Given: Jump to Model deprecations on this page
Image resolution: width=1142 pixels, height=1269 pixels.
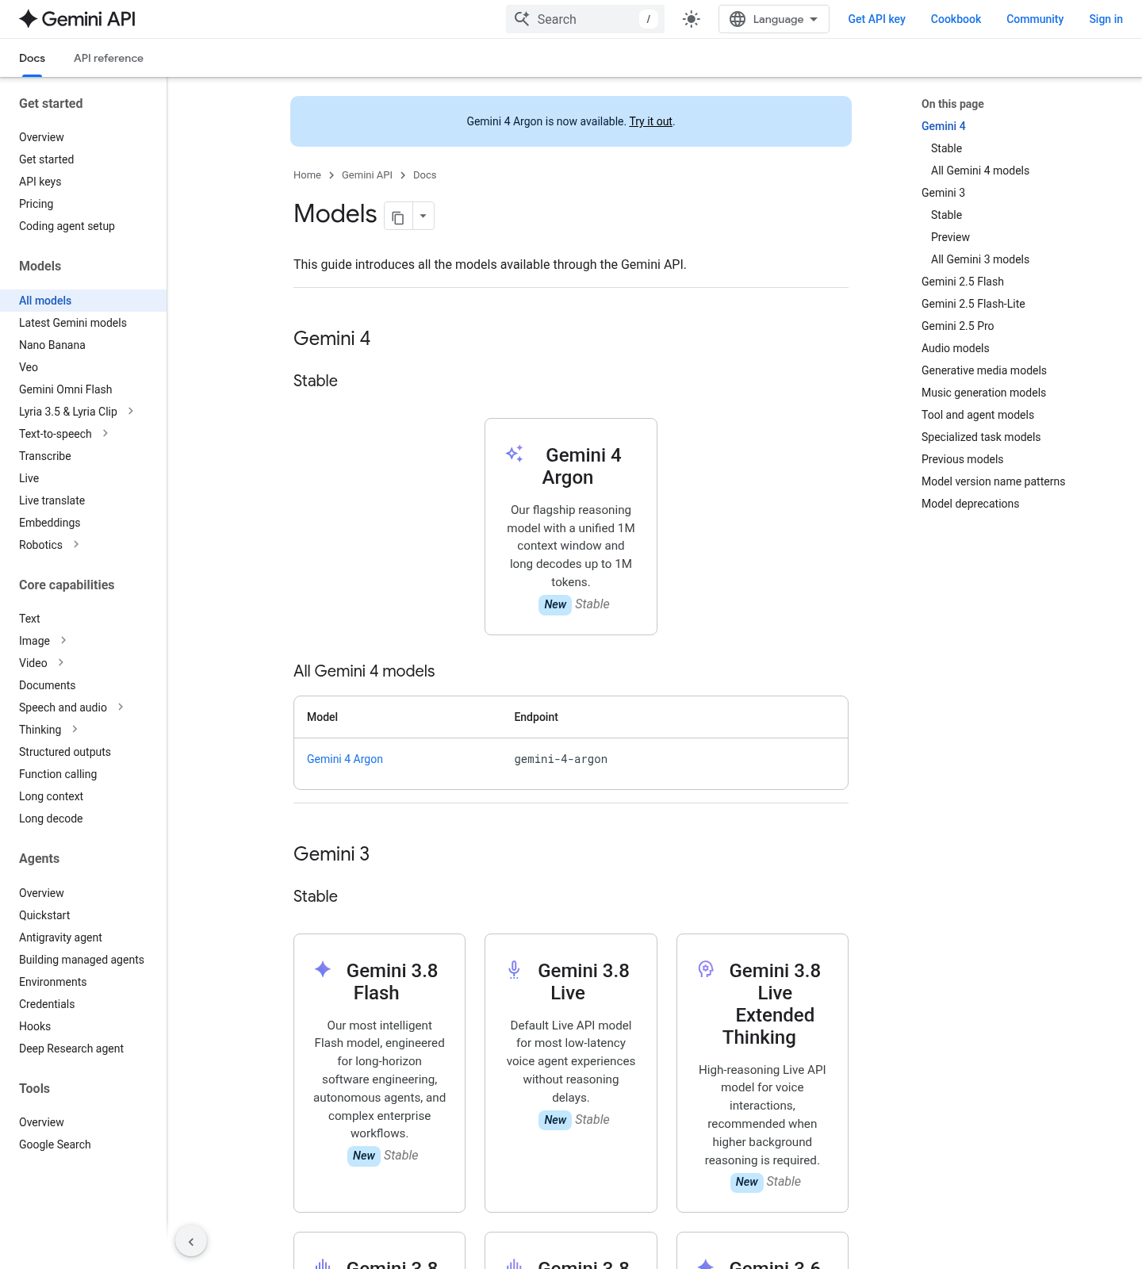Looking at the screenshot, I should (x=970, y=504).
